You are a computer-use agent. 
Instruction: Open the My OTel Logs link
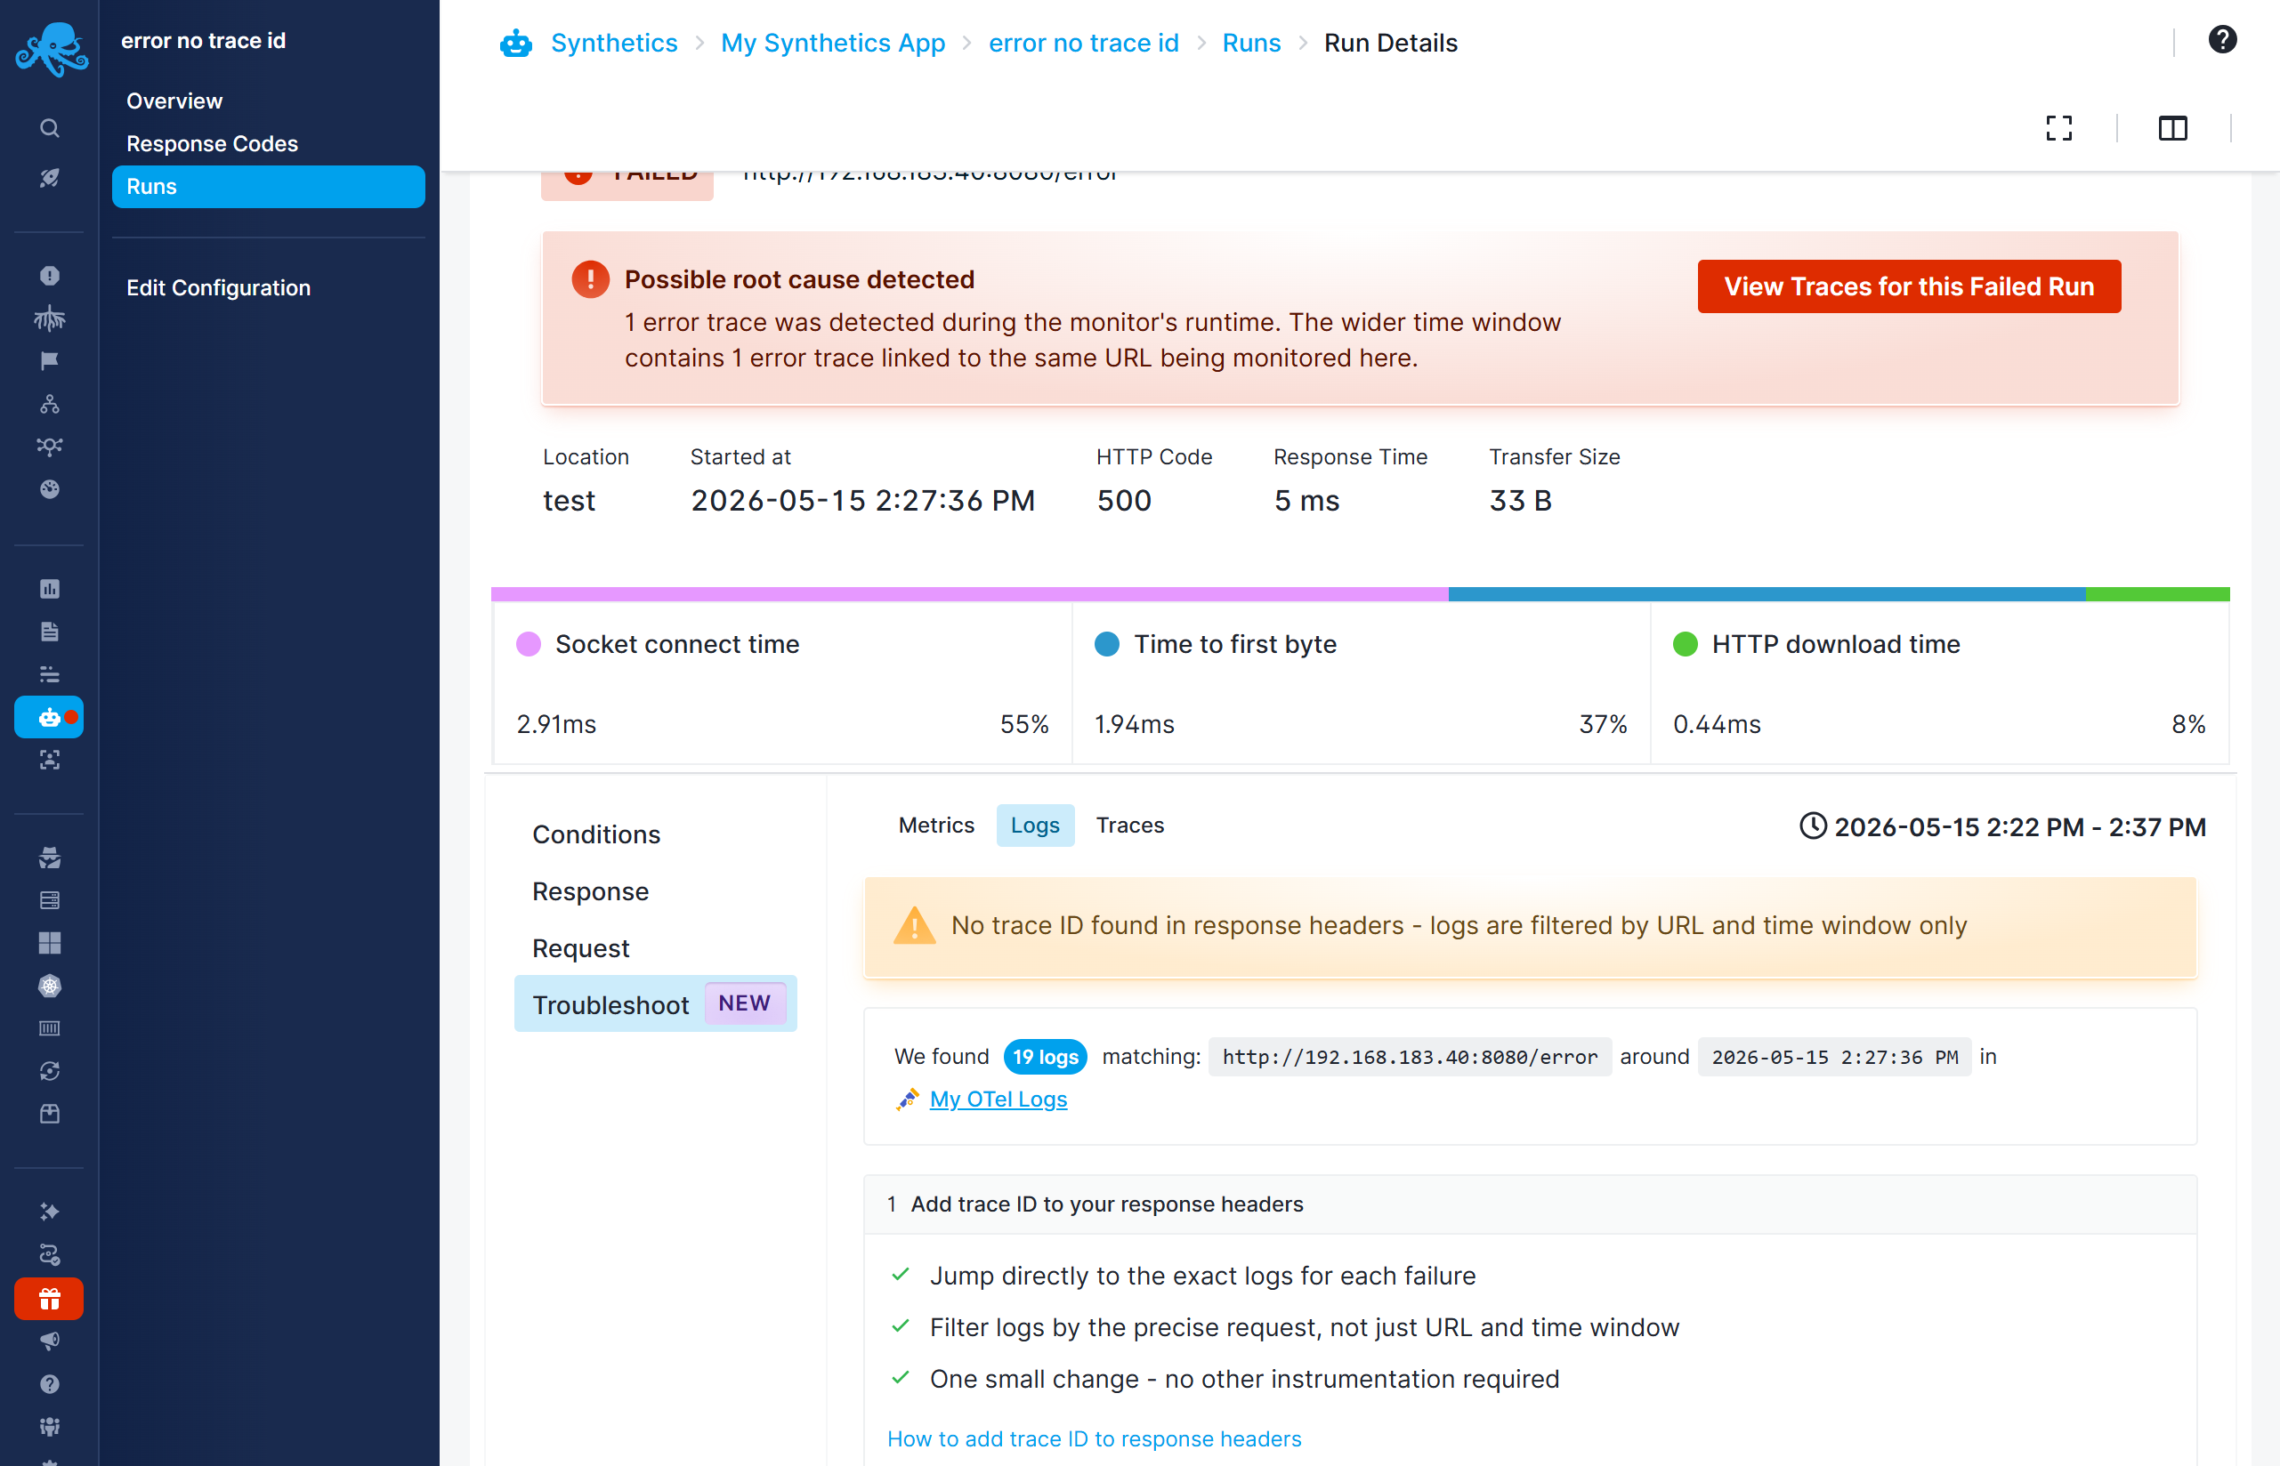click(x=999, y=1099)
